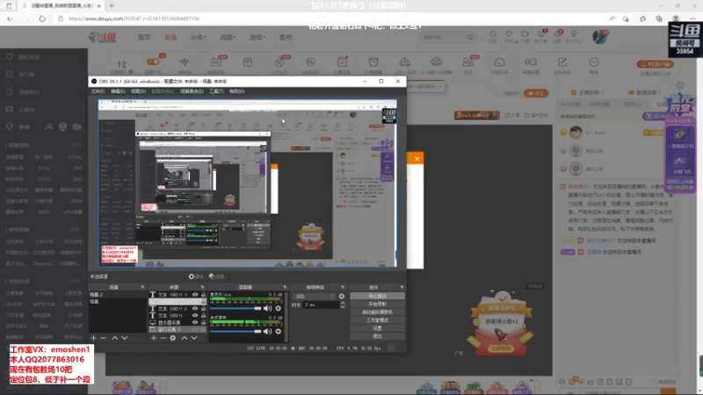Remove selected scene with minus icon
Image resolution: width=703 pixels, height=395 pixels.
tap(103, 338)
